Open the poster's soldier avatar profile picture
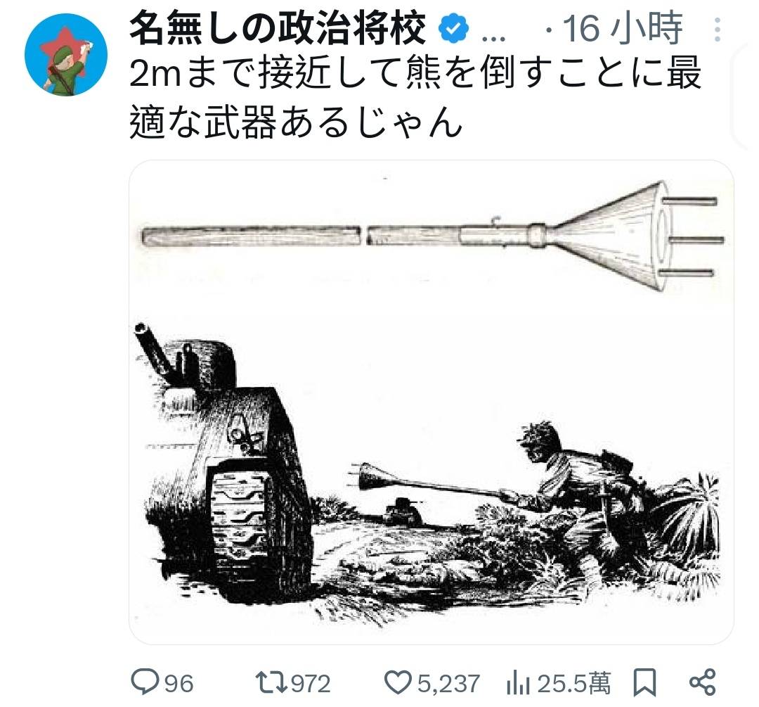The image size is (759, 707). [66, 55]
